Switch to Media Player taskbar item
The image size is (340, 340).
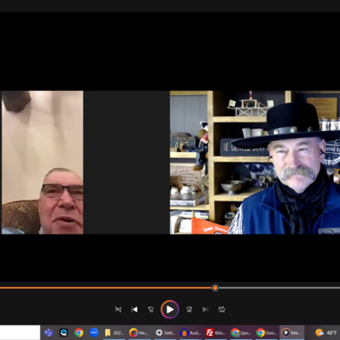(292, 332)
